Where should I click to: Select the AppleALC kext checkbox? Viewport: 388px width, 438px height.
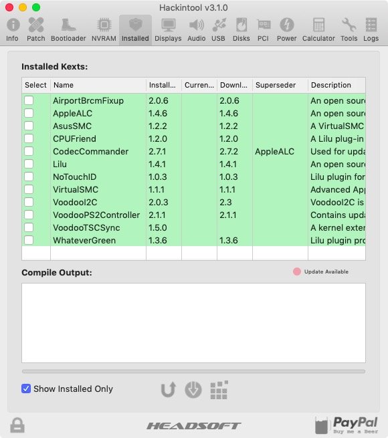(x=29, y=113)
